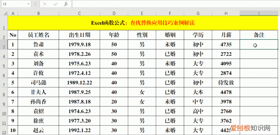Select column F header
280x135 pixels.
[x=170, y=13]
